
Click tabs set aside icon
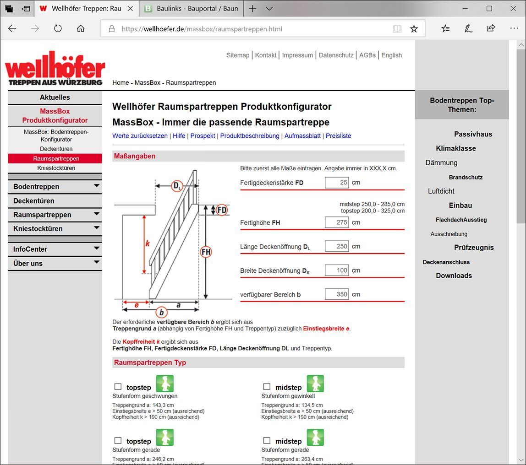pos(9,9)
